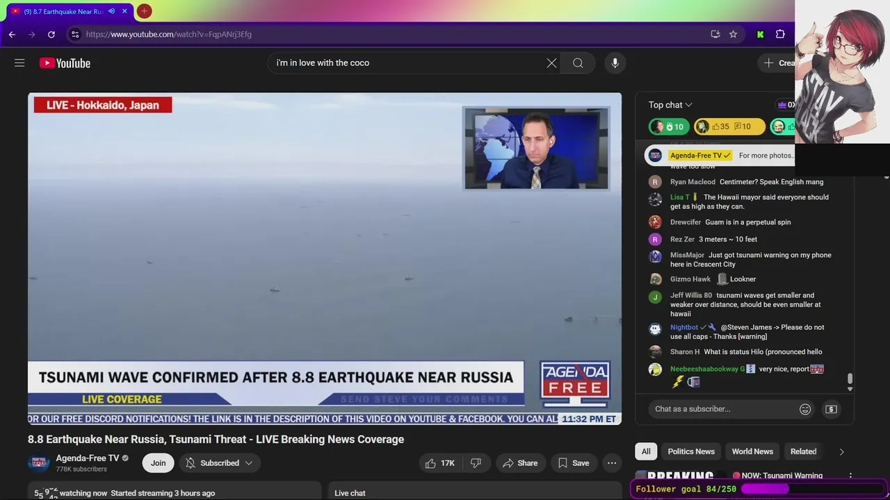Viewport: 890px width, 500px height.
Task: Select the Politics News chip
Action: tap(691, 451)
